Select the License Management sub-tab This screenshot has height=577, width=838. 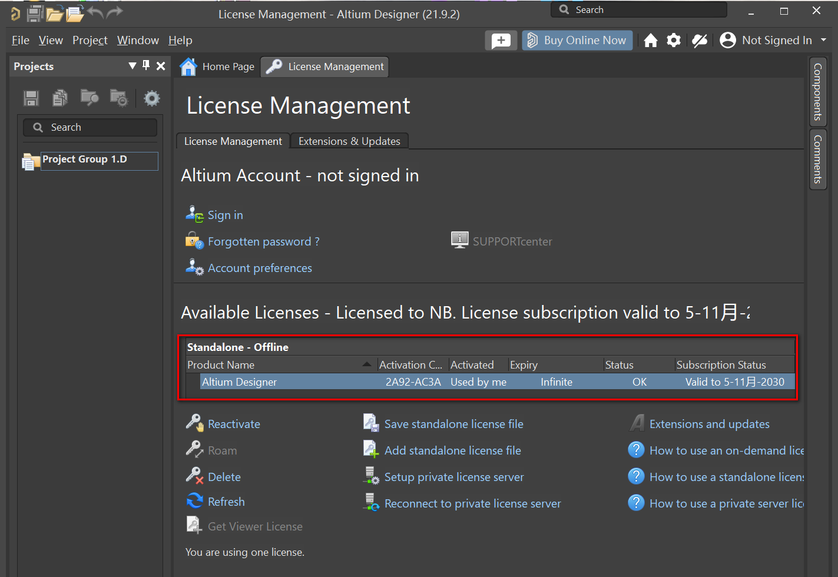point(233,141)
